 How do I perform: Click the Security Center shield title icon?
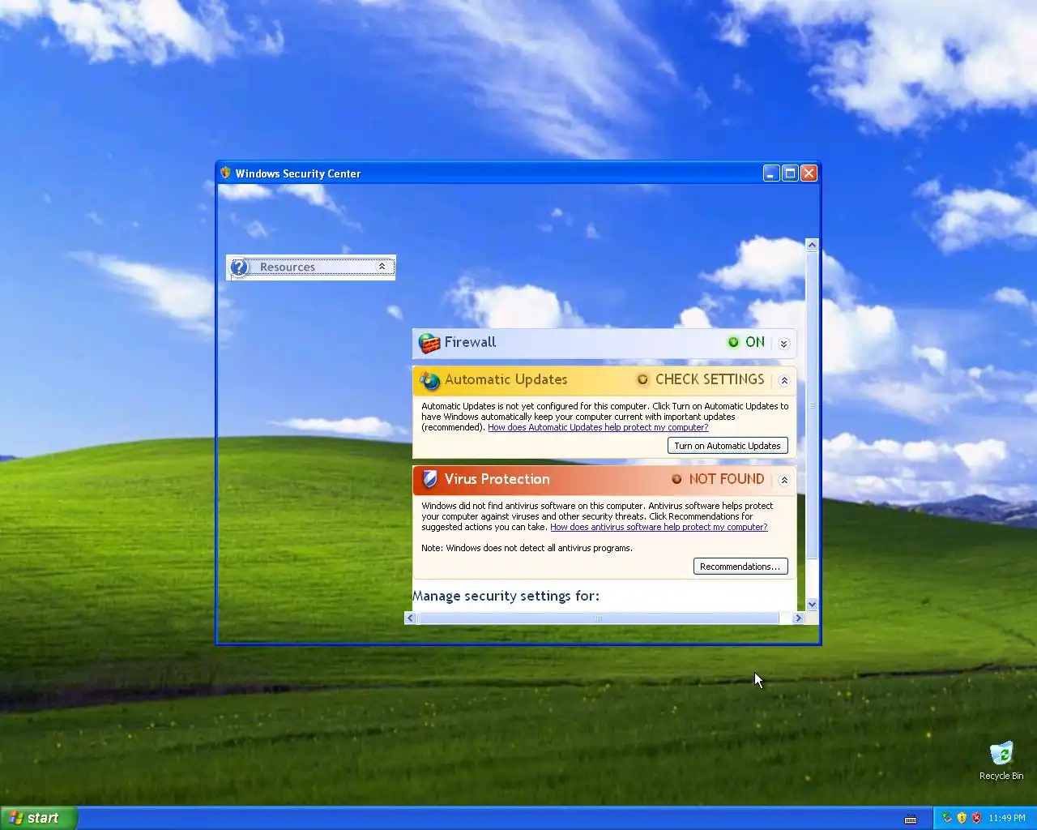point(226,173)
